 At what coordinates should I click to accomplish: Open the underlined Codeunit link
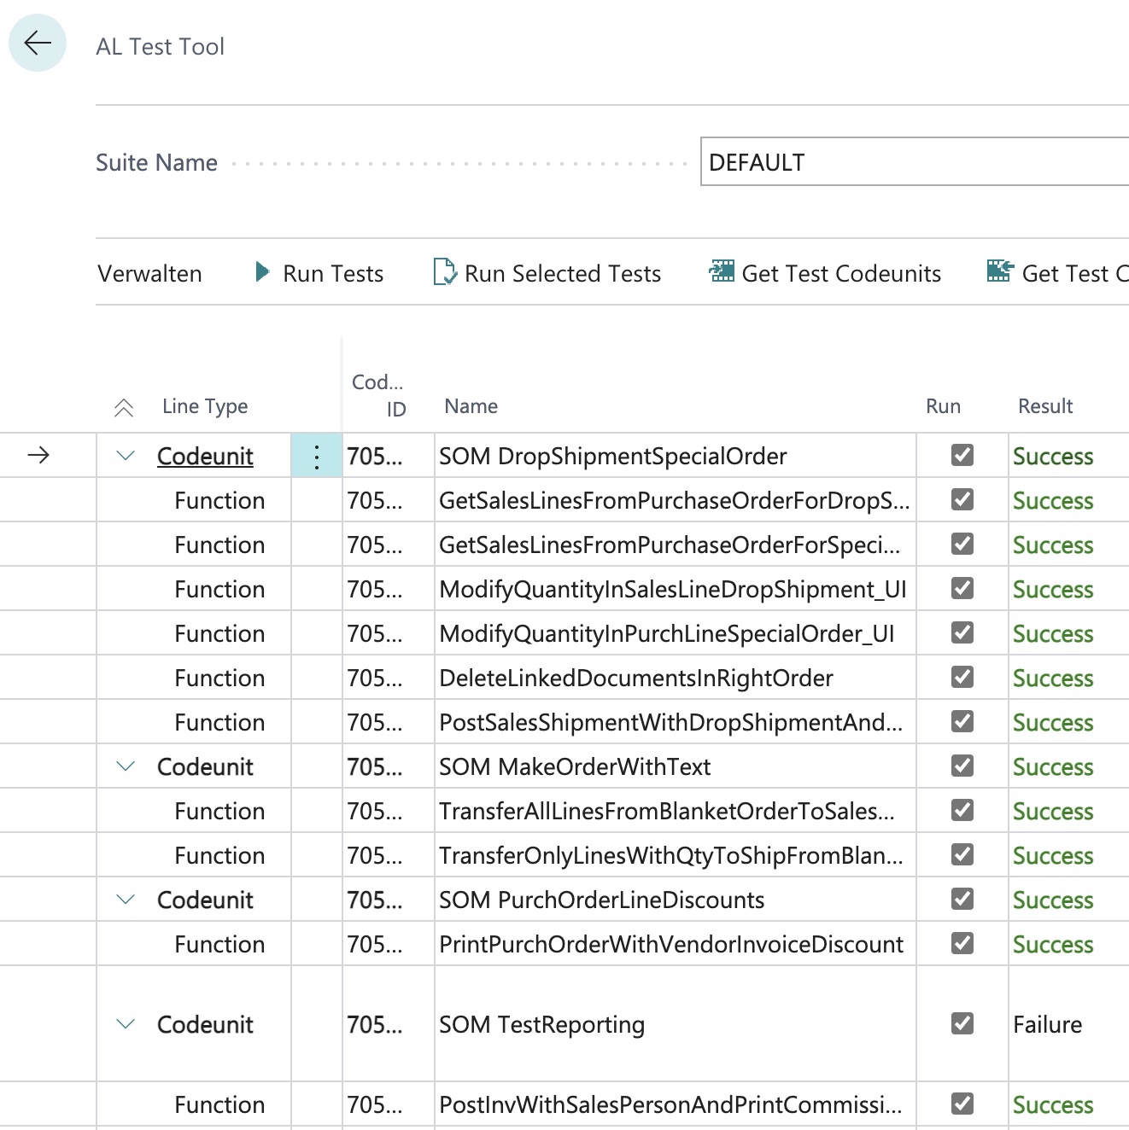(205, 457)
